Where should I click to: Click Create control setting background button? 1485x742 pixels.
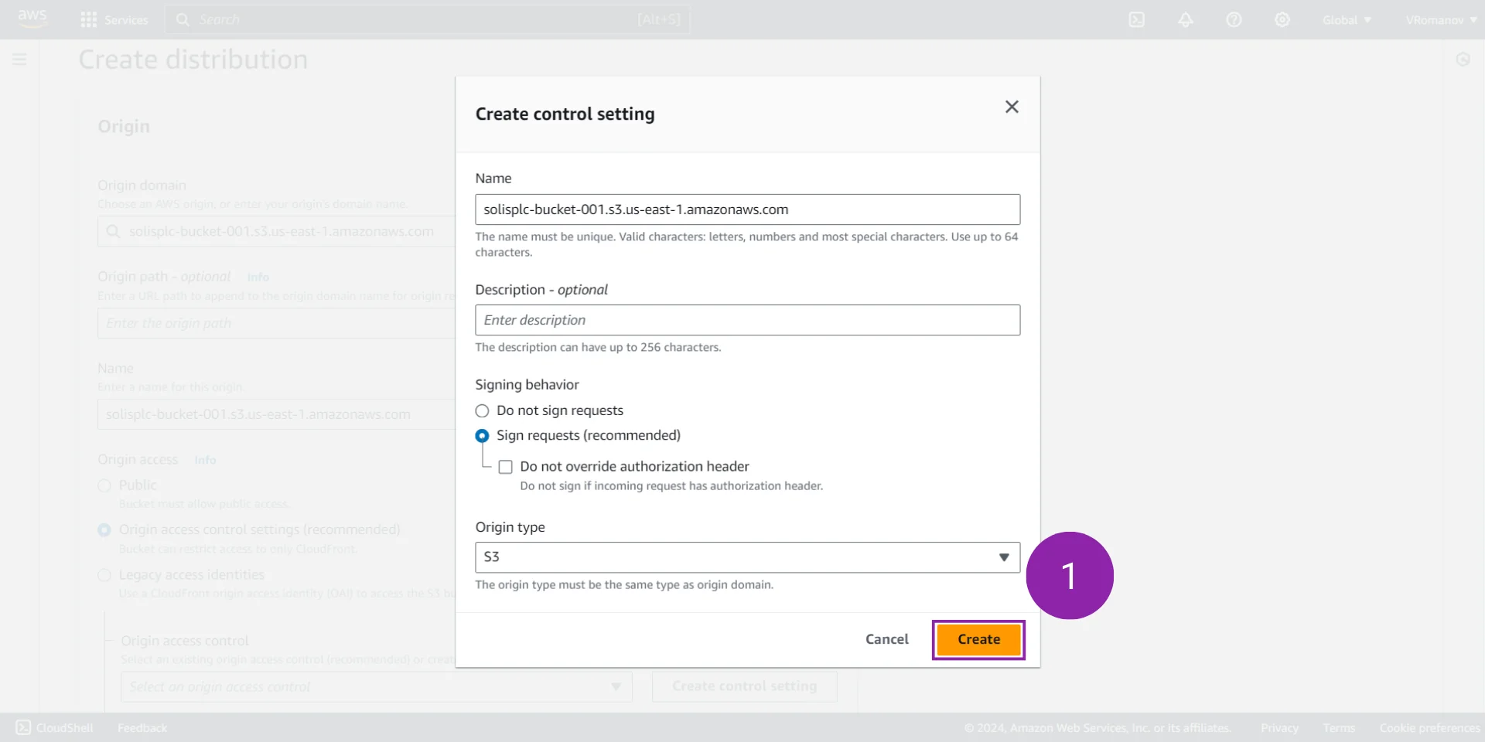pos(744,686)
